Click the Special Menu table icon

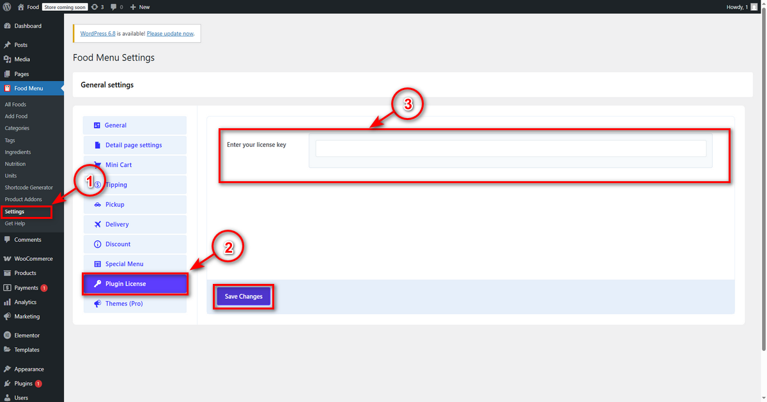[x=98, y=264]
